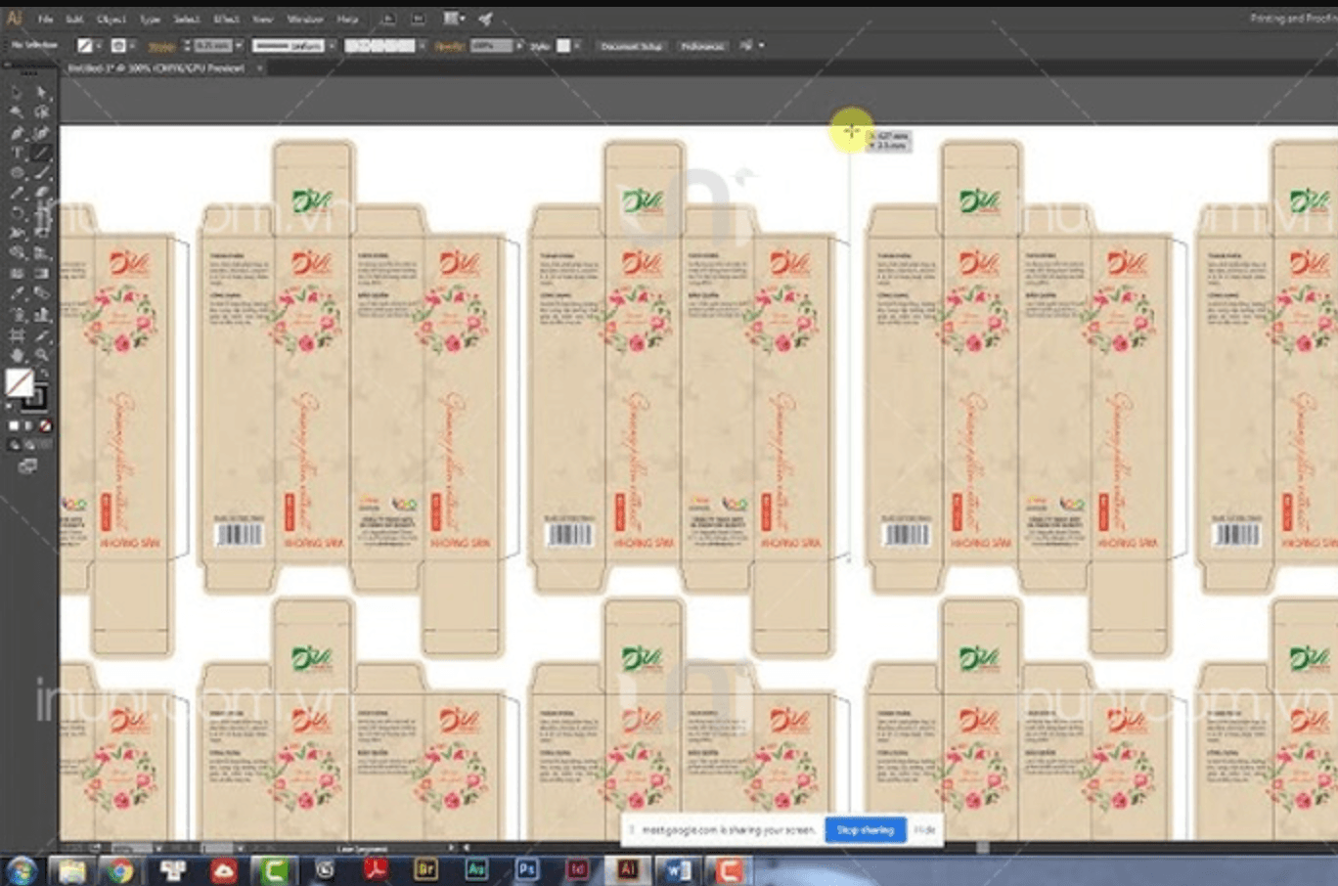Image resolution: width=1338 pixels, height=886 pixels.
Task: Open the Effect menu
Action: click(226, 19)
